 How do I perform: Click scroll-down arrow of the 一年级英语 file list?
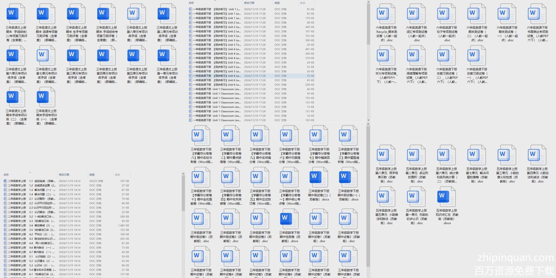pyautogui.click(x=368, y=120)
